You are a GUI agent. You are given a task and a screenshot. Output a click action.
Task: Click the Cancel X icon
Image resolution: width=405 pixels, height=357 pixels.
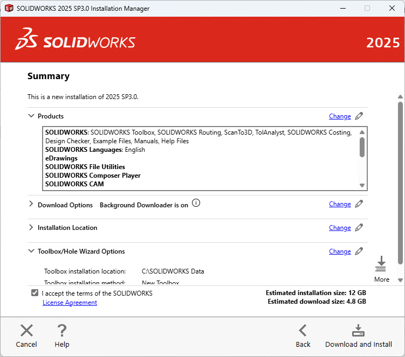26,330
